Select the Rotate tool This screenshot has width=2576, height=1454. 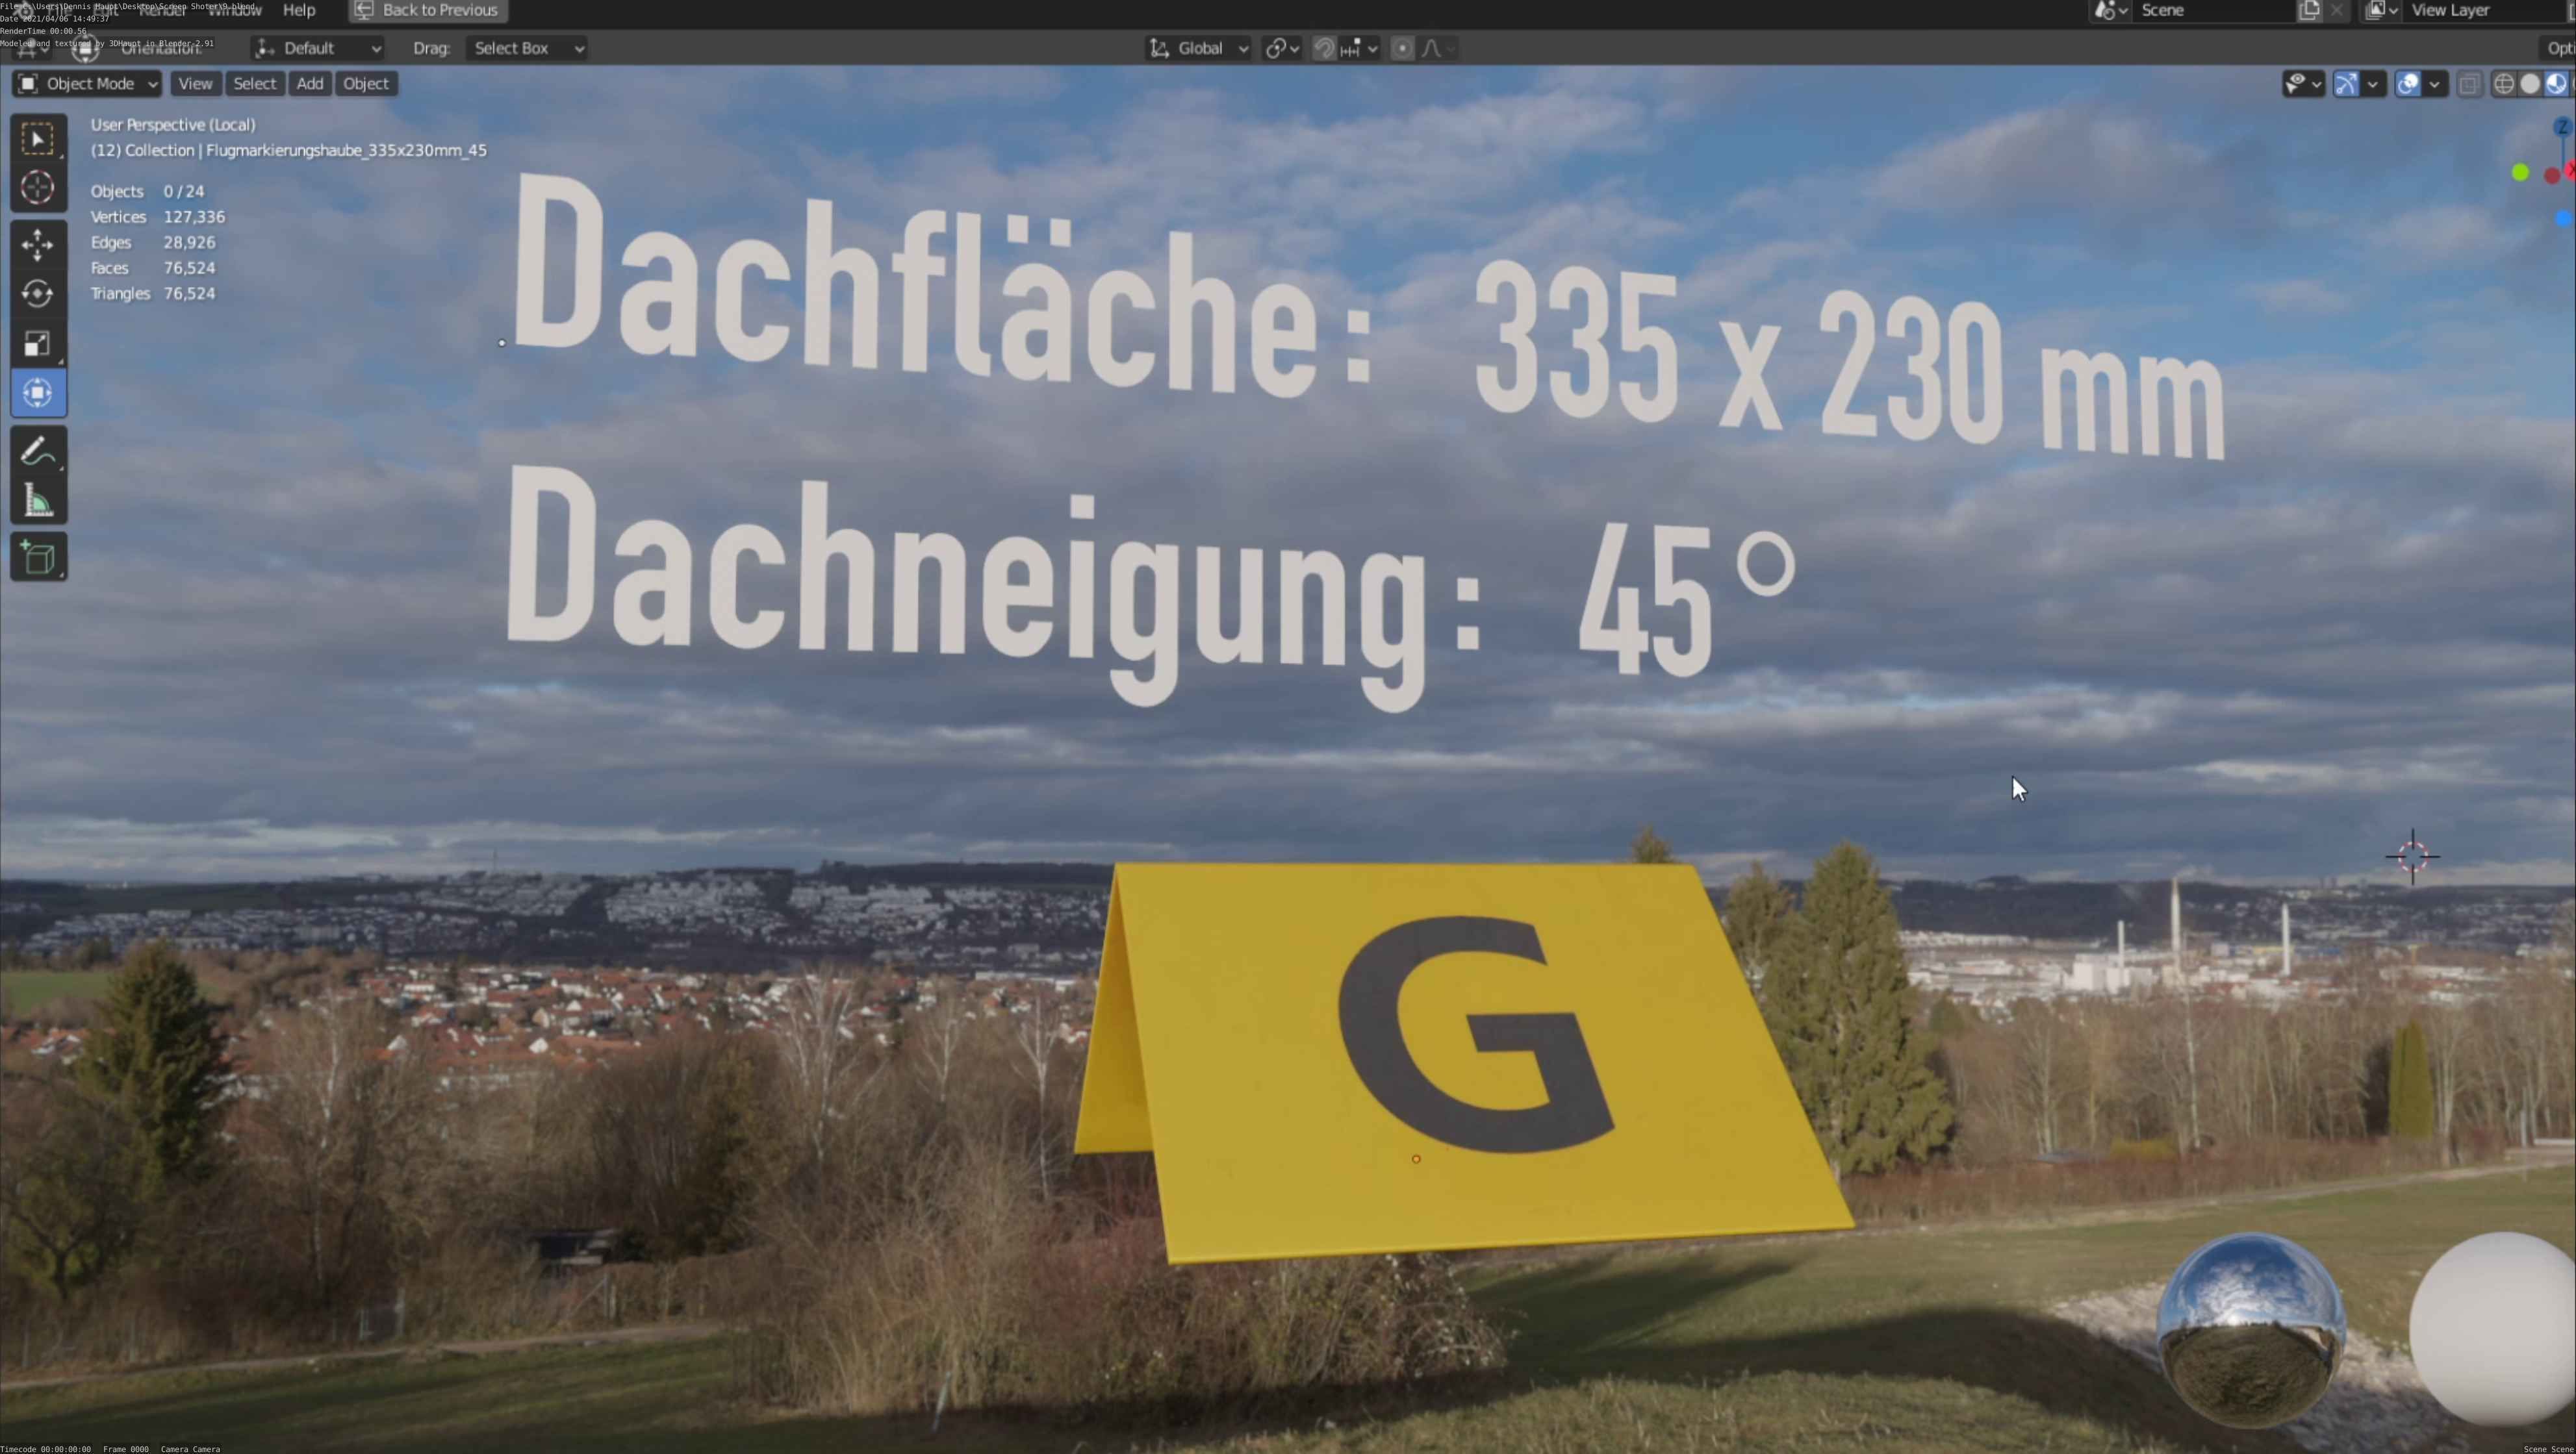point(38,294)
